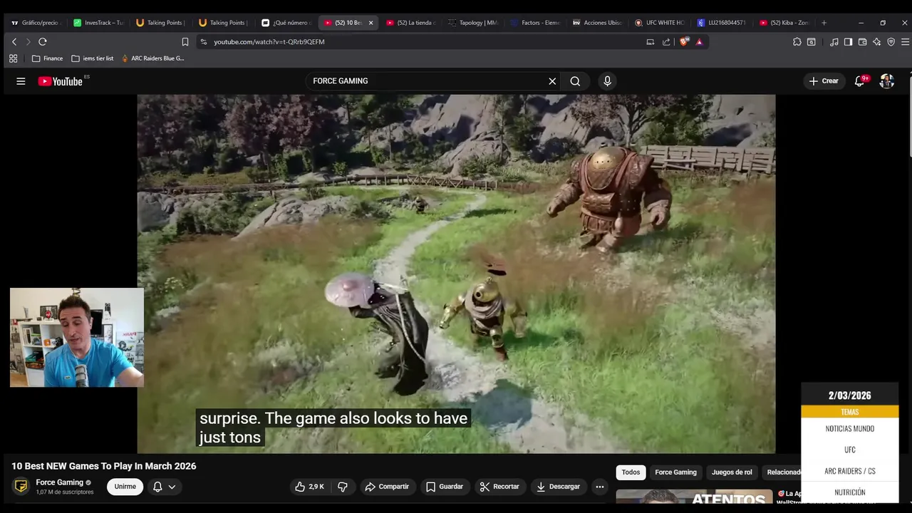
Task: Go to the YouTube home logo
Action: pyautogui.click(x=61, y=81)
